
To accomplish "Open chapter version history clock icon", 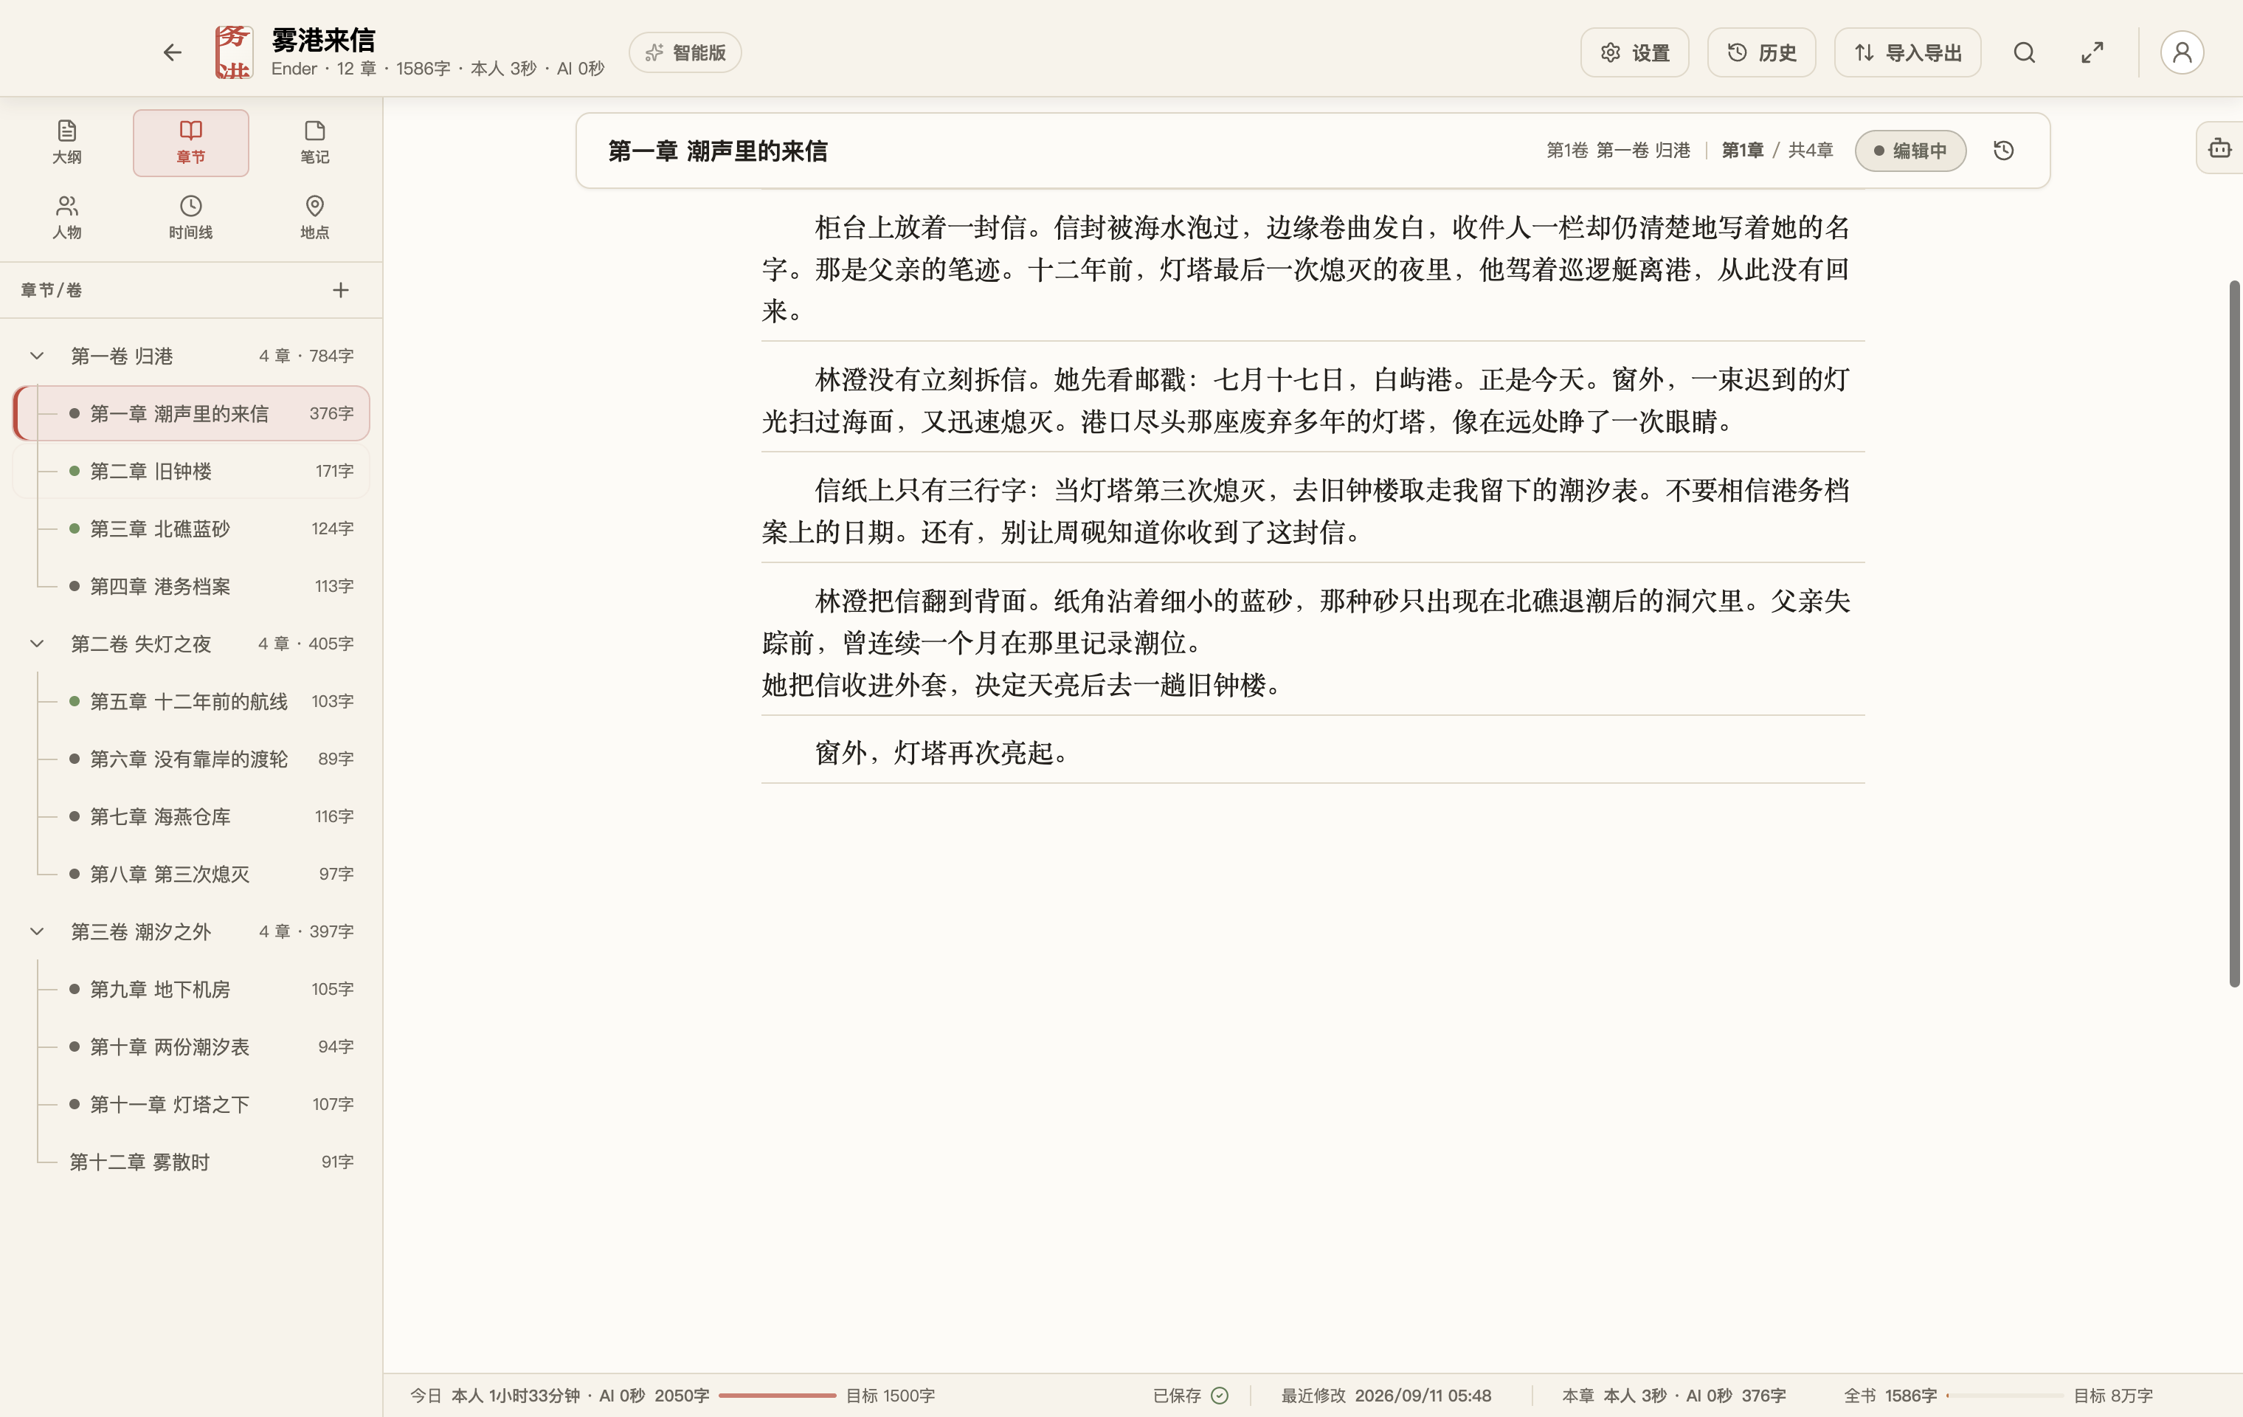I will [x=2004, y=150].
